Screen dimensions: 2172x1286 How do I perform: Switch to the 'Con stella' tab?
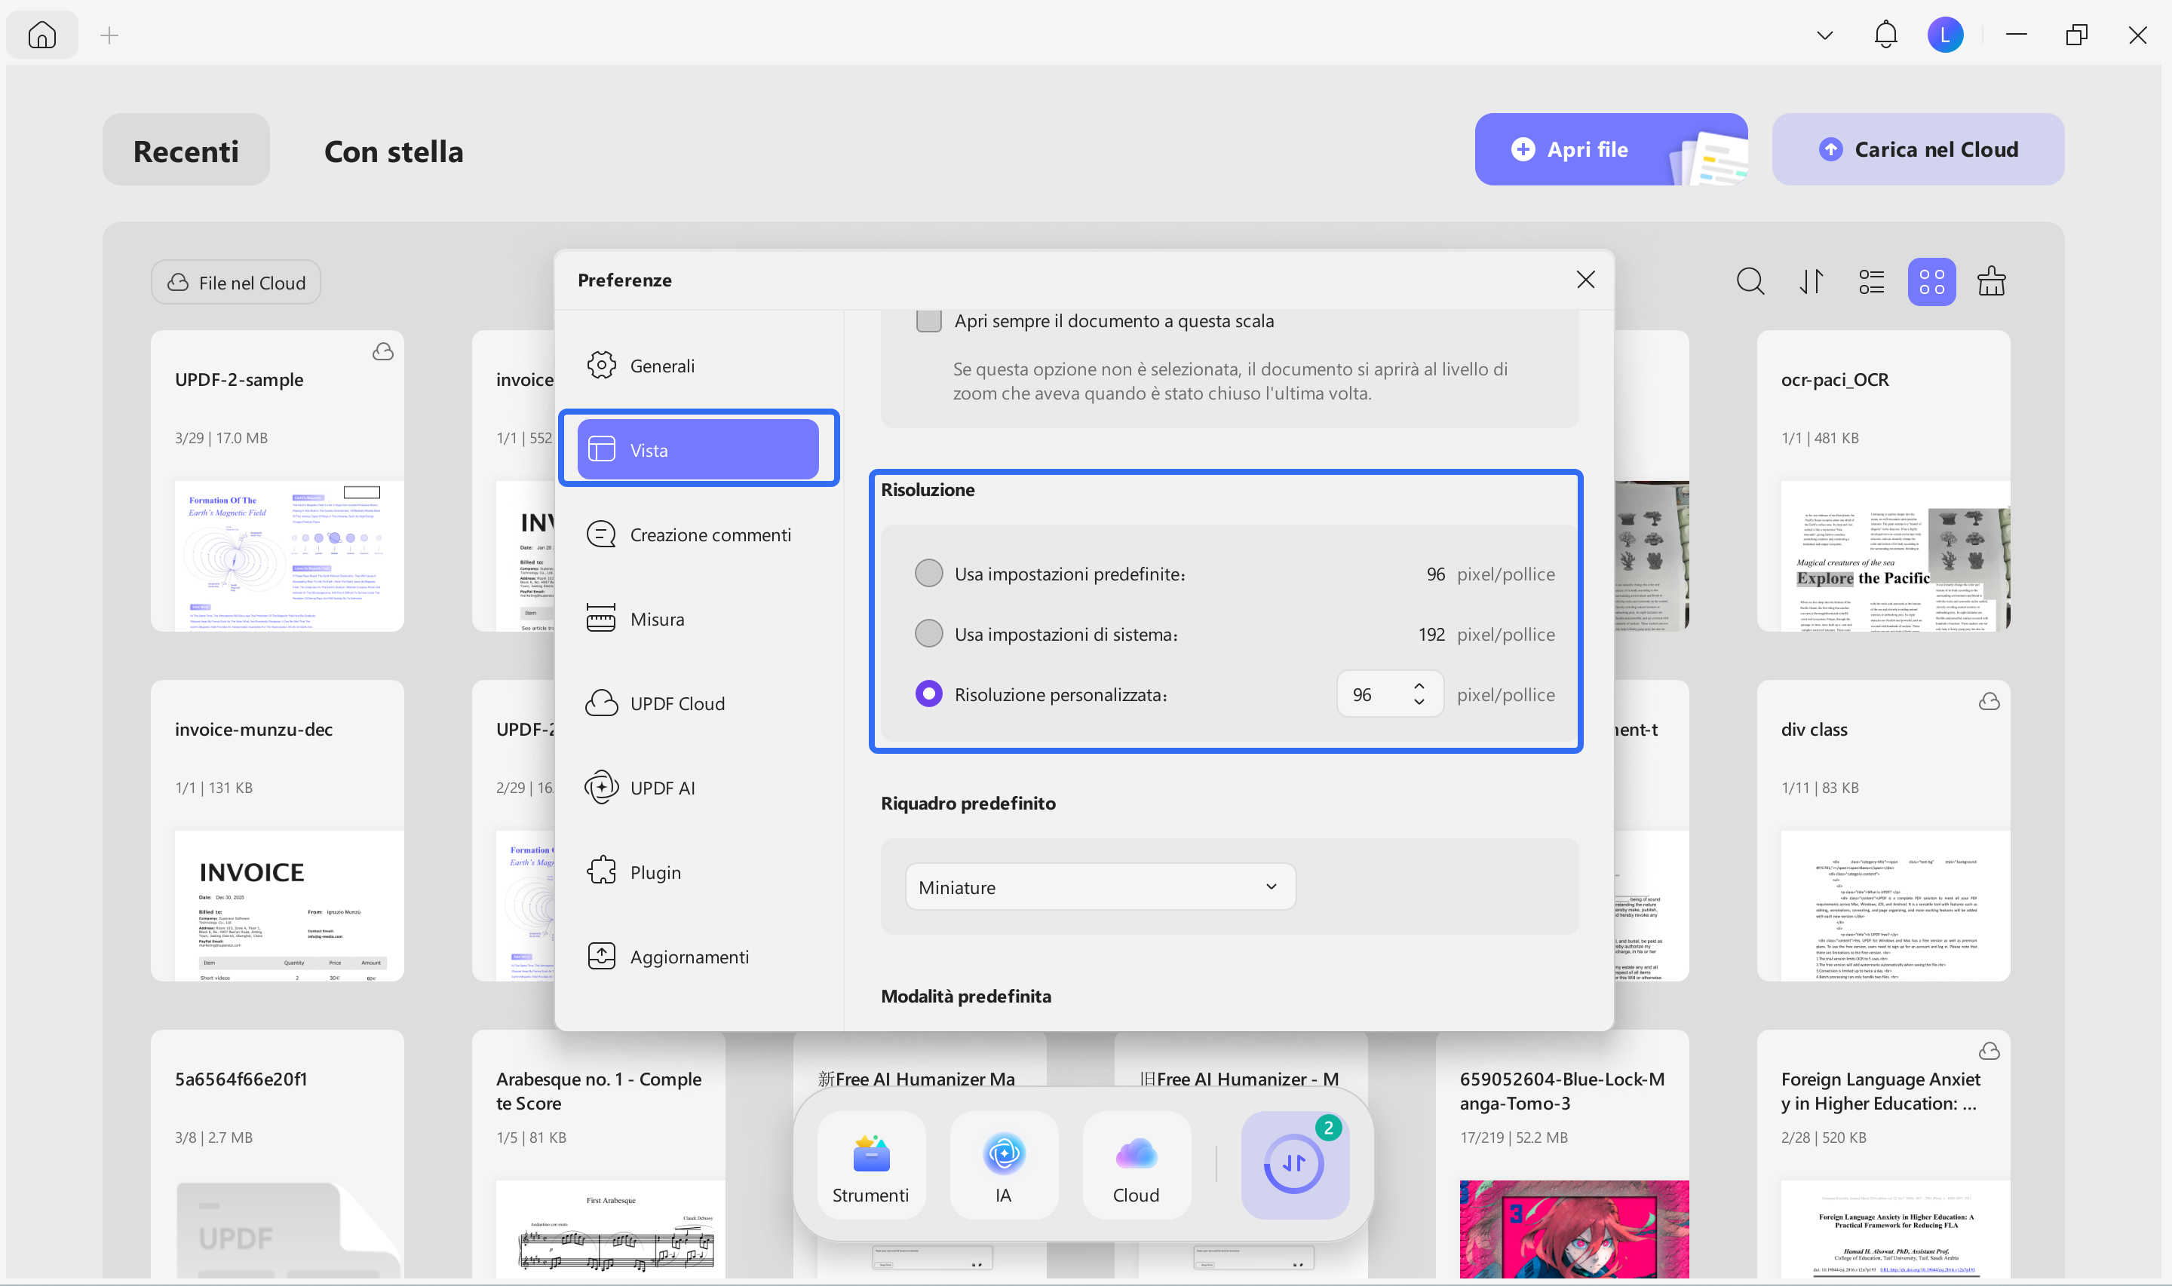(x=394, y=151)
